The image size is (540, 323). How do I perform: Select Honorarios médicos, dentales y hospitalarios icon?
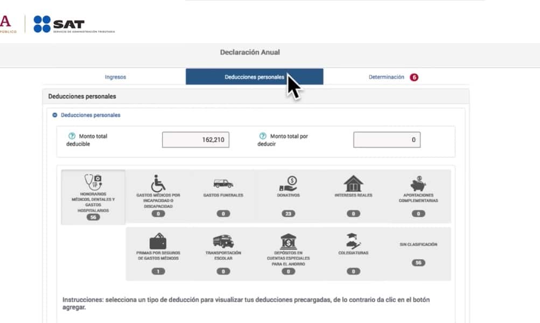coord(93,182)
